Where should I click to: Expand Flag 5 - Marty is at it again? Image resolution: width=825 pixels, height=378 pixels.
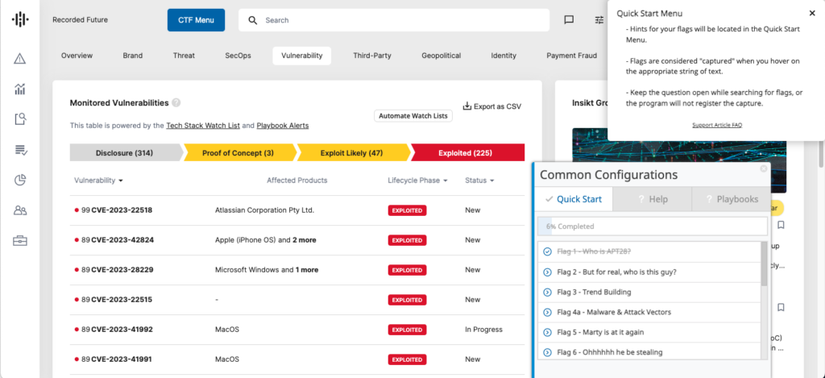point(600,332)
